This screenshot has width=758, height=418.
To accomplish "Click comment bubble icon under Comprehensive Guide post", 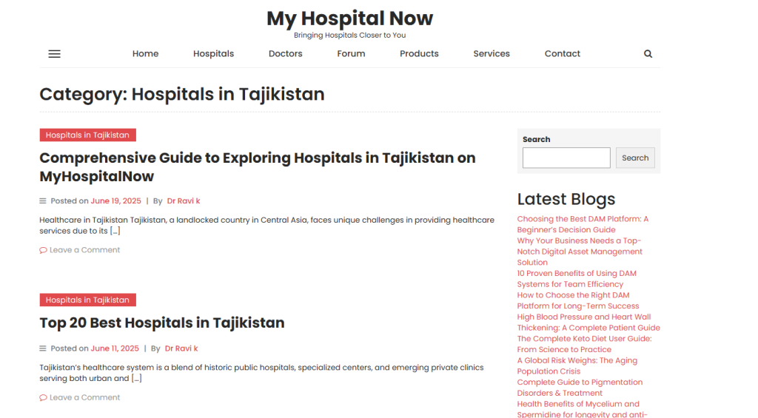I will (x=43, y=250).
